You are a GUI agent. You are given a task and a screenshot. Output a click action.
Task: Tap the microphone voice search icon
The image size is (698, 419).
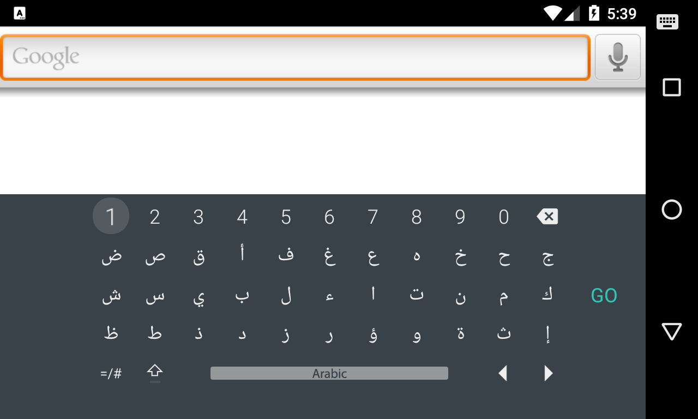(617, 57)
